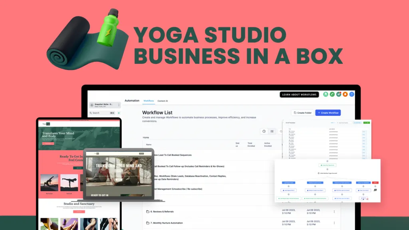Switch to the list view icon
Image resolution: width=409 pixels, height=230 pixels.
272,131
